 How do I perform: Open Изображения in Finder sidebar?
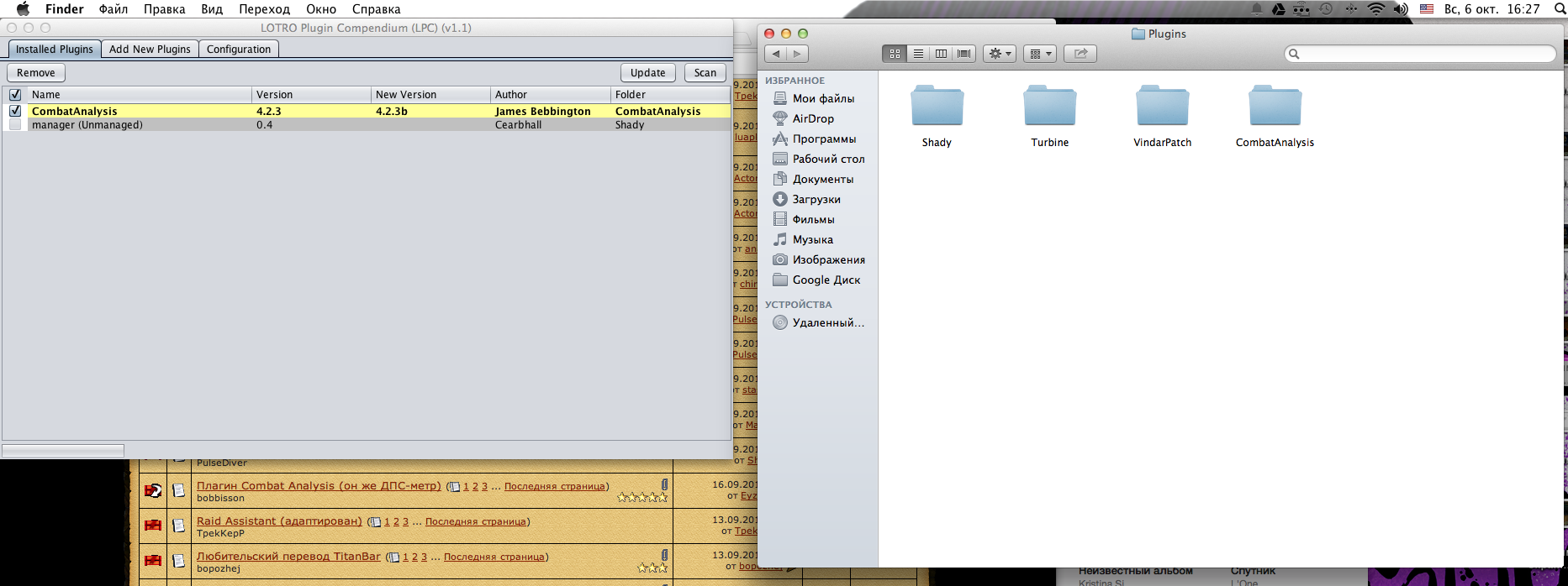828,259
